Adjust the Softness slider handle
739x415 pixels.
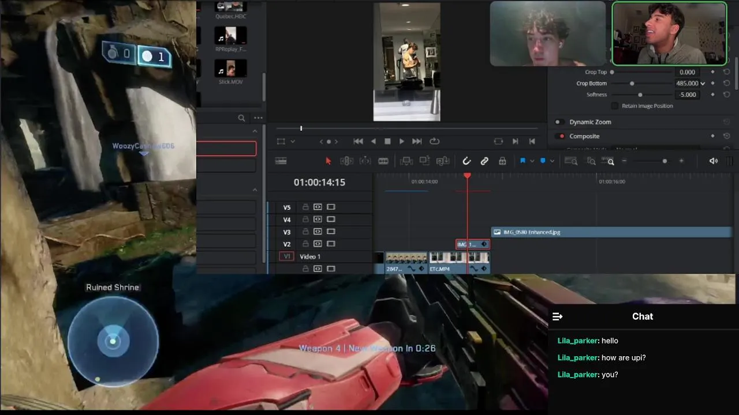(640, 95)
